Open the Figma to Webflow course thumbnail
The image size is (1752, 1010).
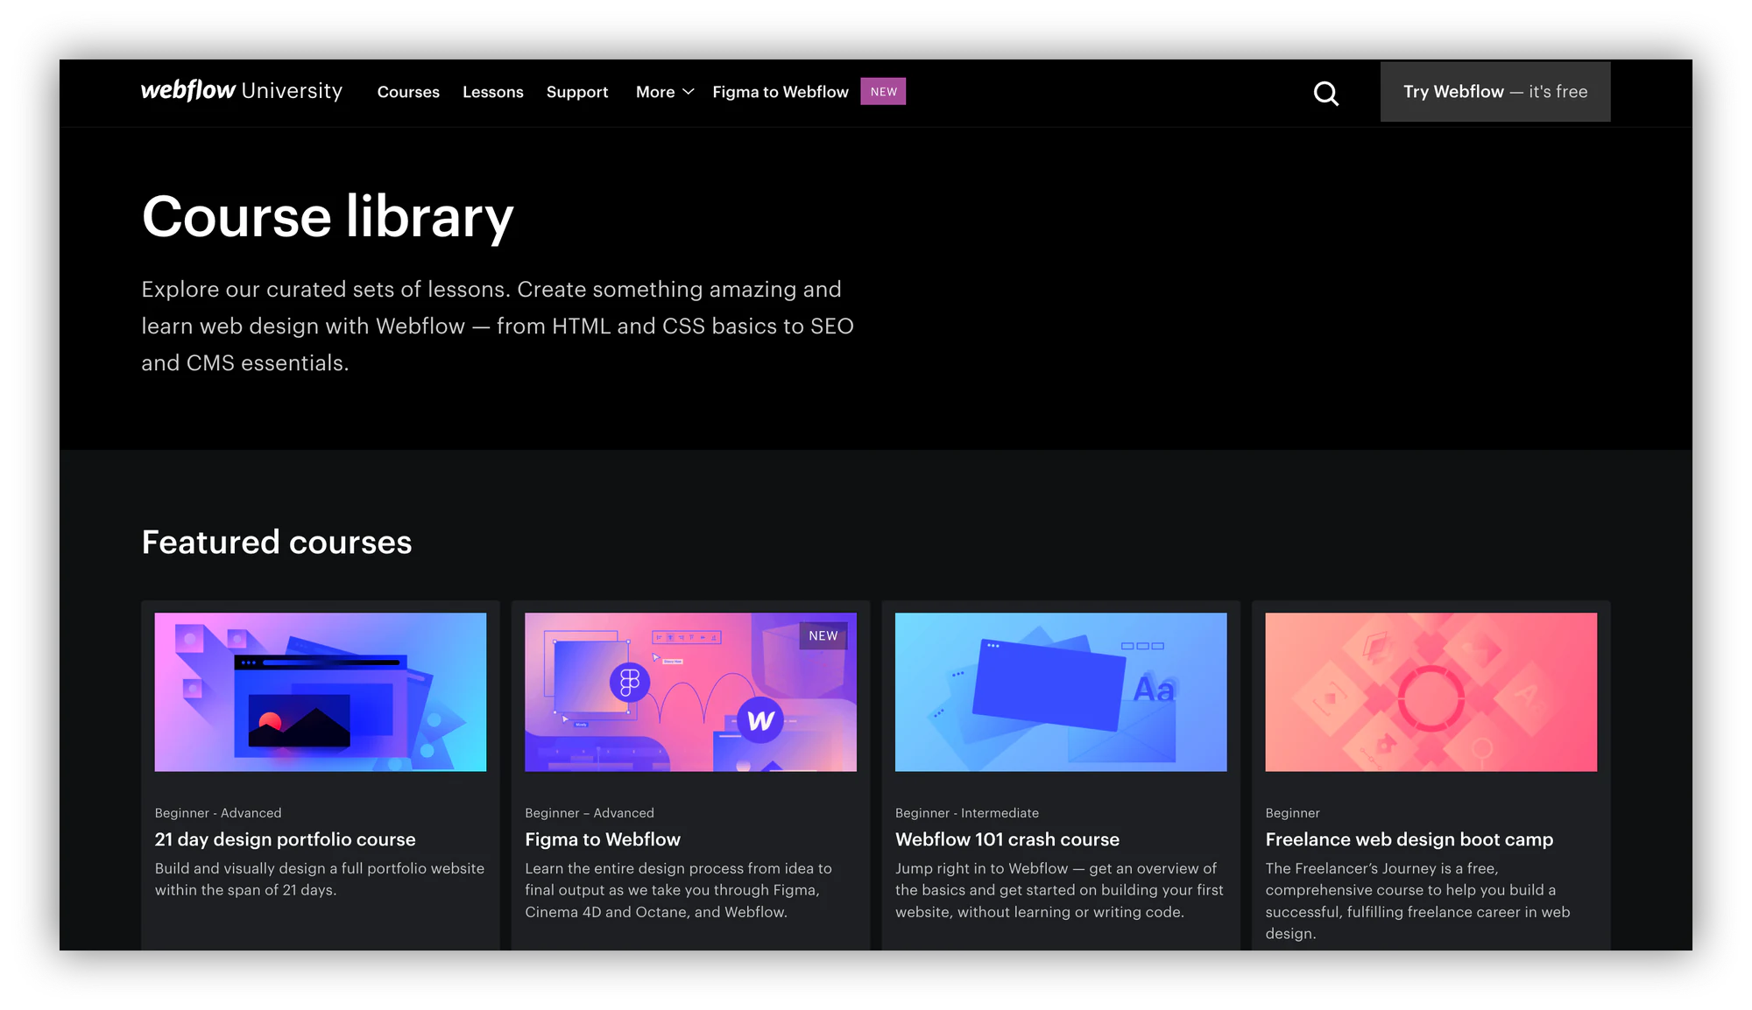point(690,691)
